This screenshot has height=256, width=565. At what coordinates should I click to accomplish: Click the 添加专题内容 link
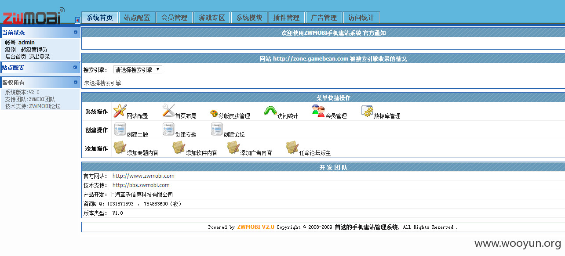tap(142, 153)
